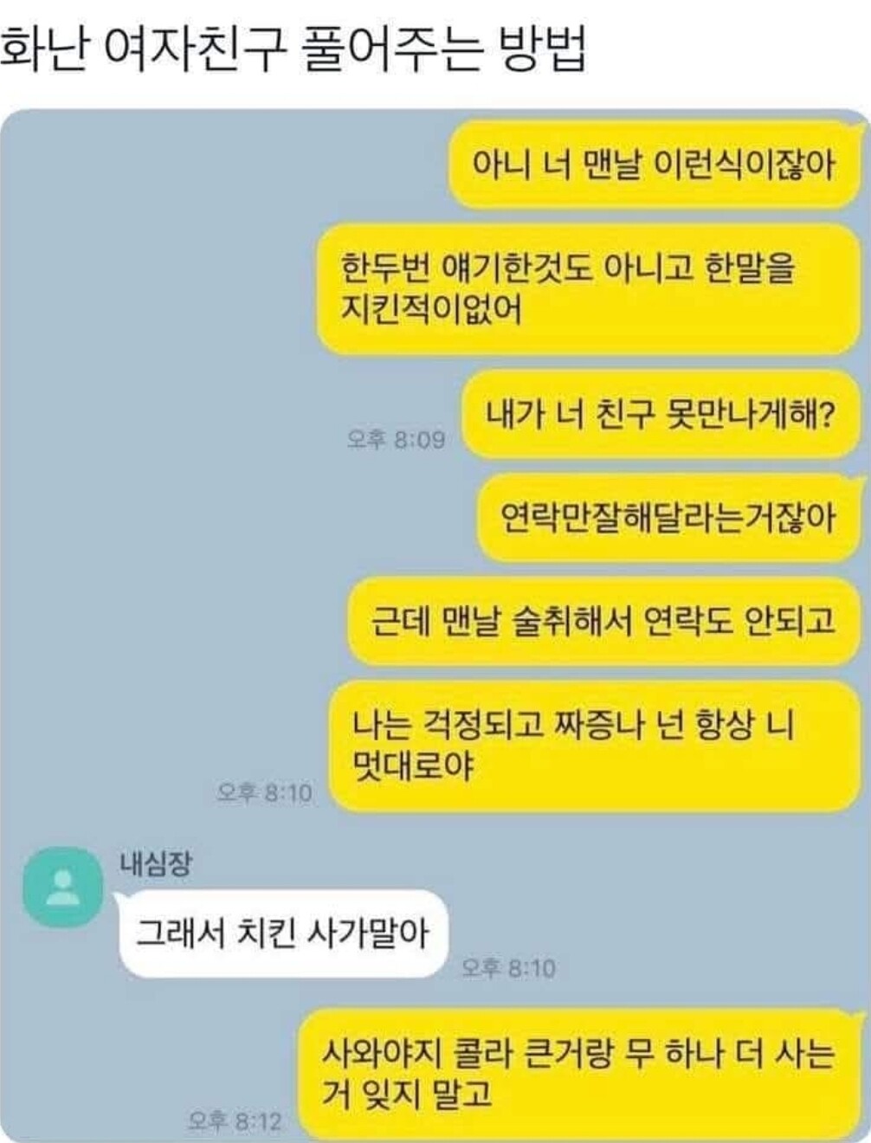Open contact name 내심장

tap(155, 863)
